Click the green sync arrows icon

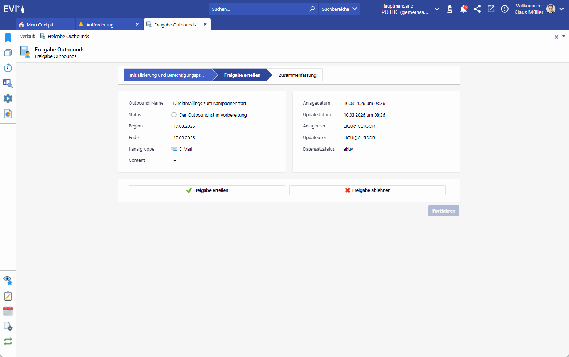pos(8,341)
